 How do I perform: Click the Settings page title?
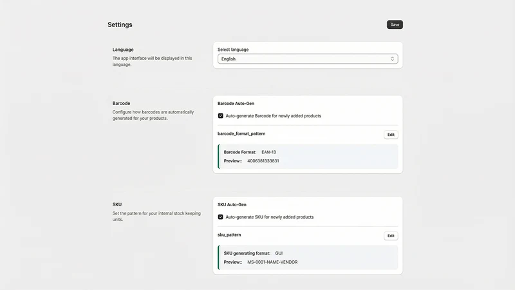120,24
